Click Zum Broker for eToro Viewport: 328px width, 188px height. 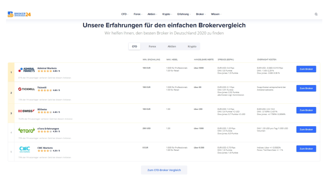[x=306, y=129]
